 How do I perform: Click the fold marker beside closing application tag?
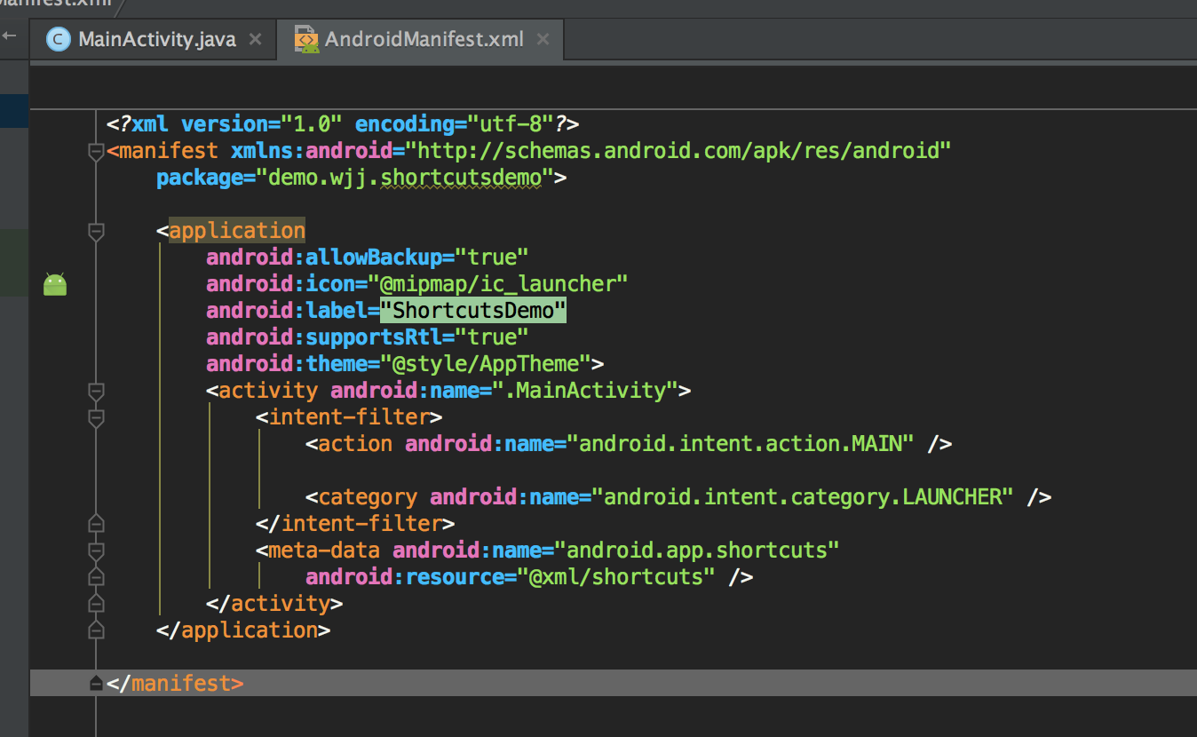click(x=96, y=630)
